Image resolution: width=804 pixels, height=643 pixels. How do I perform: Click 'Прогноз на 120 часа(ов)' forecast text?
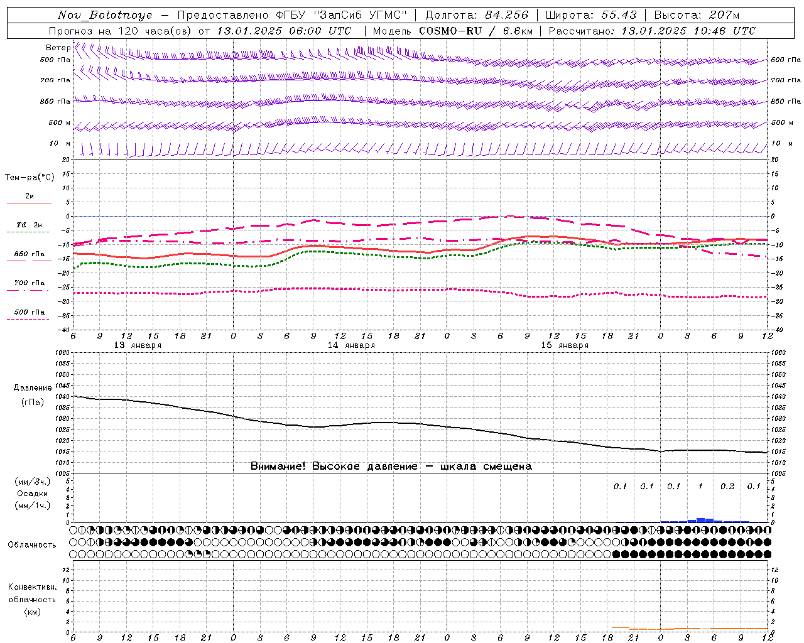[121, 31]
